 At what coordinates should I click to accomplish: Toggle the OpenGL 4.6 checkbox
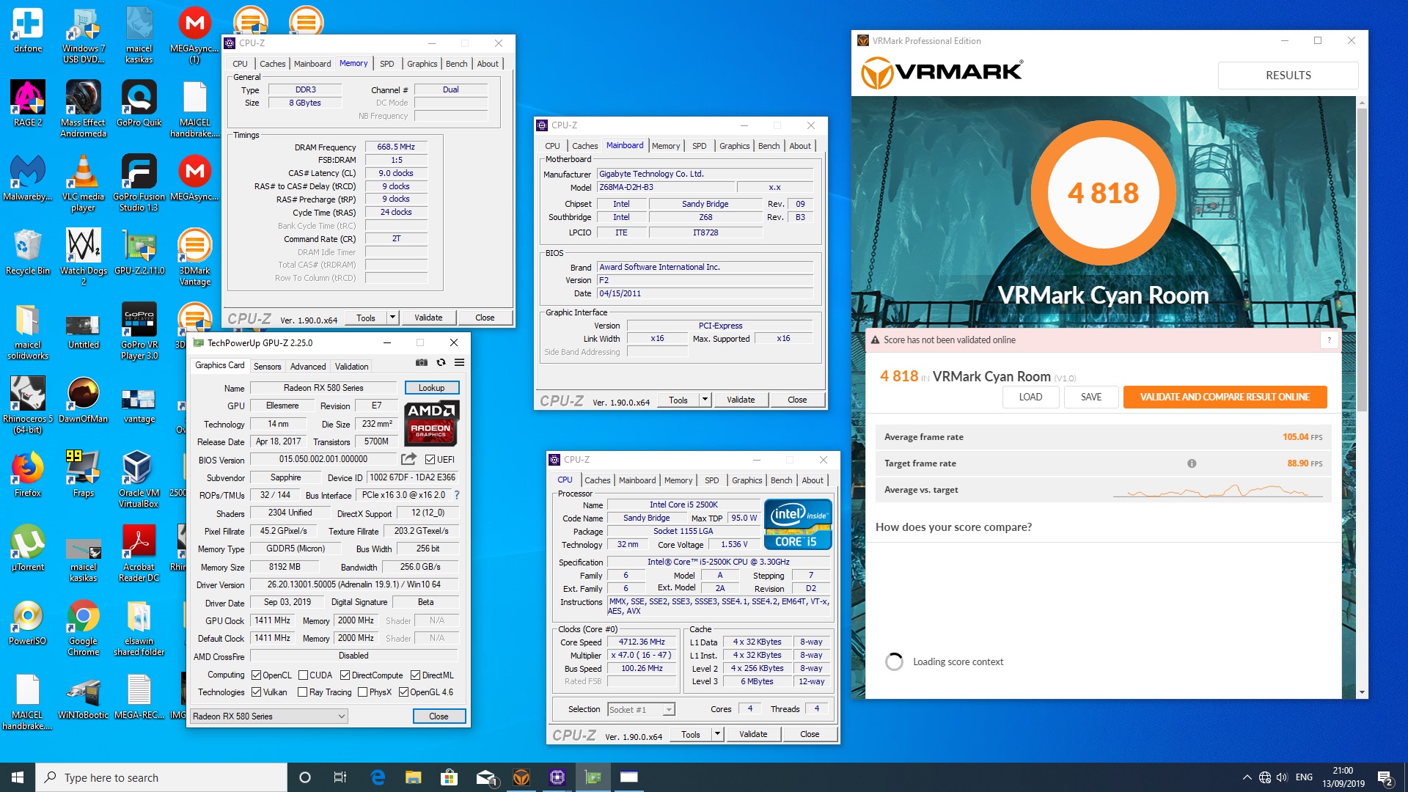point(403,692)
